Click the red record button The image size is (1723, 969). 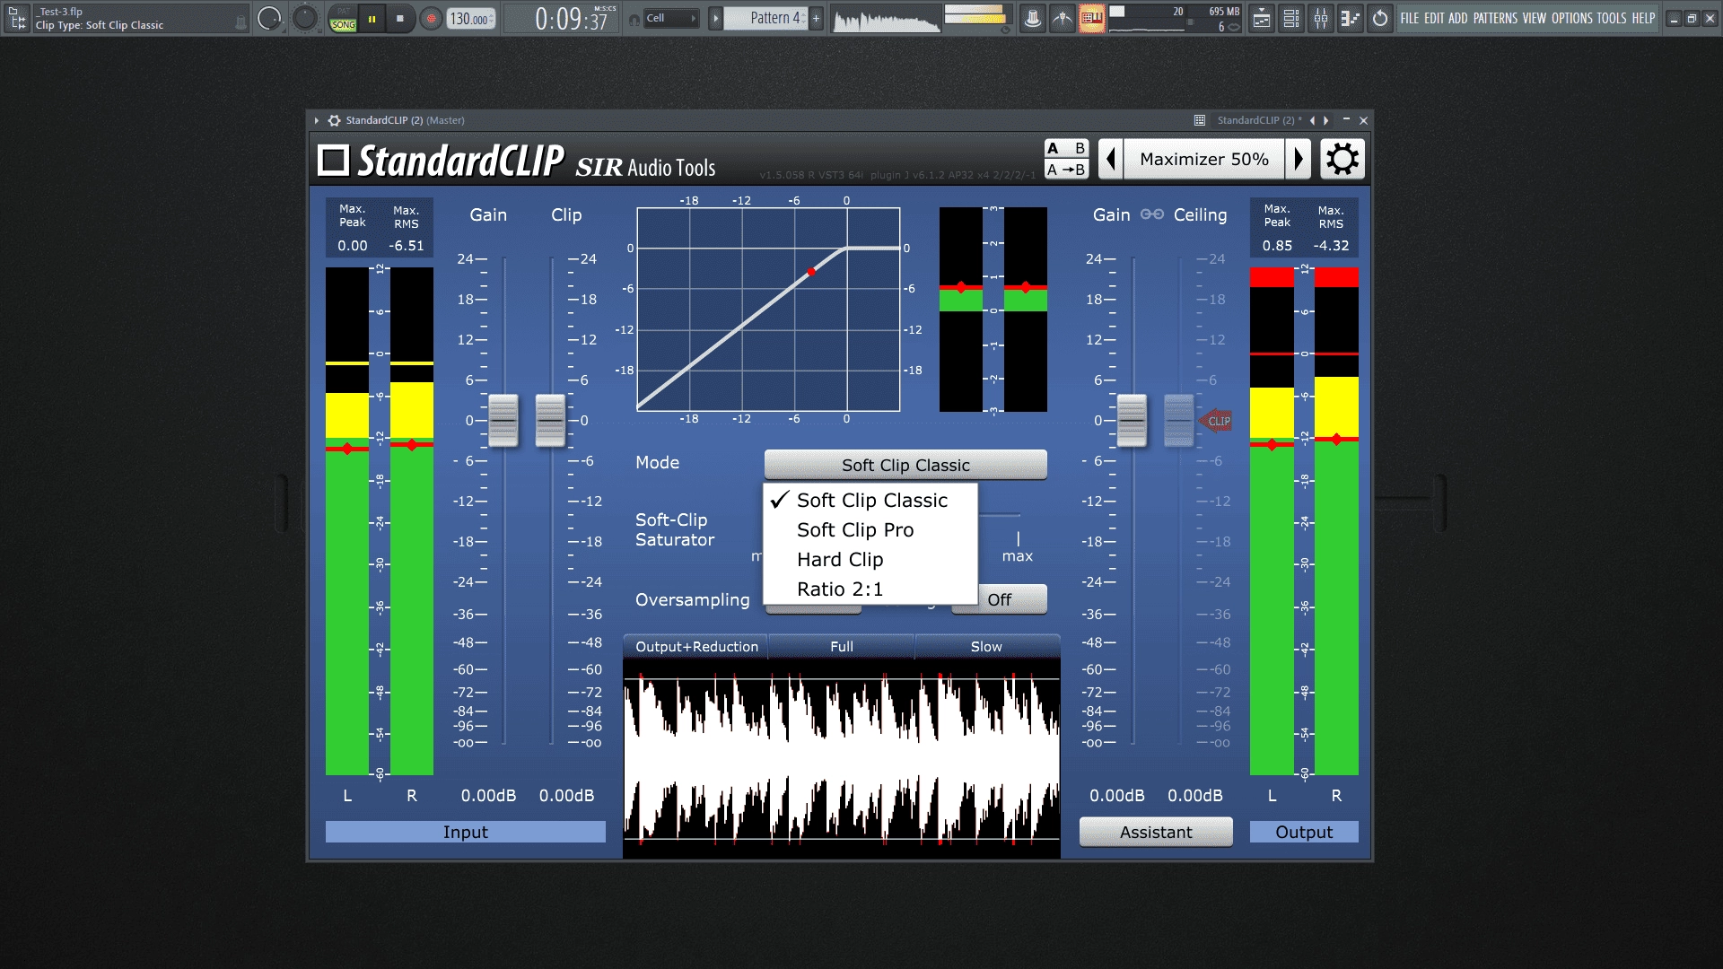[431, 18]
